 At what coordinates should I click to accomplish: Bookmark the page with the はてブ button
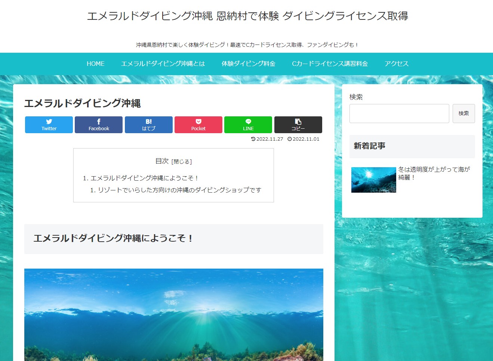coord(149,125)
